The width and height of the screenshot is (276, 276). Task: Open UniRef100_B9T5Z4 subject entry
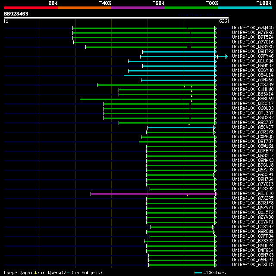tap(253, 37)
